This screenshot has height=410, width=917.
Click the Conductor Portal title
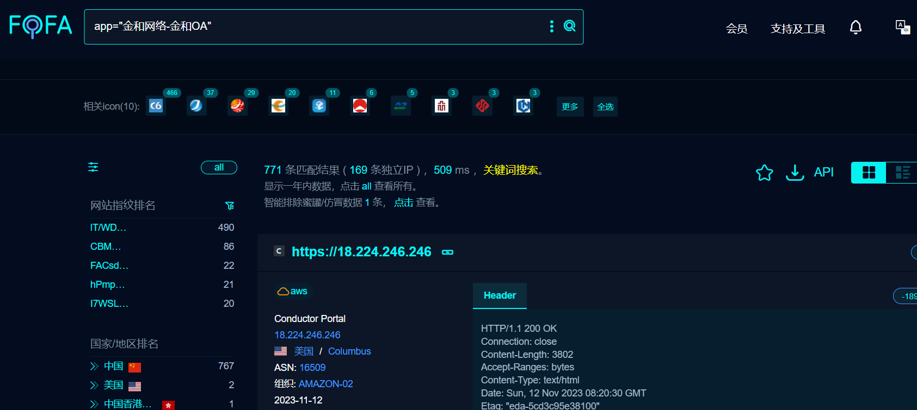[310, 319]
